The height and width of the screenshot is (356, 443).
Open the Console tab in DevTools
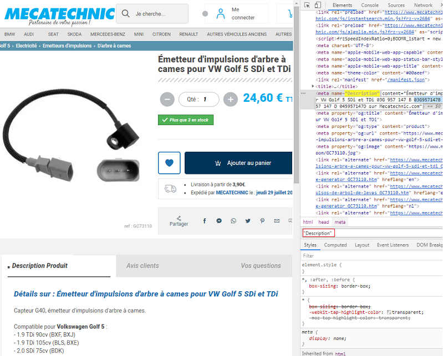click(370, 5)
